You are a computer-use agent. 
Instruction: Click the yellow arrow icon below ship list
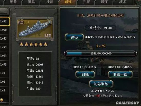click(x=2, y=100)
